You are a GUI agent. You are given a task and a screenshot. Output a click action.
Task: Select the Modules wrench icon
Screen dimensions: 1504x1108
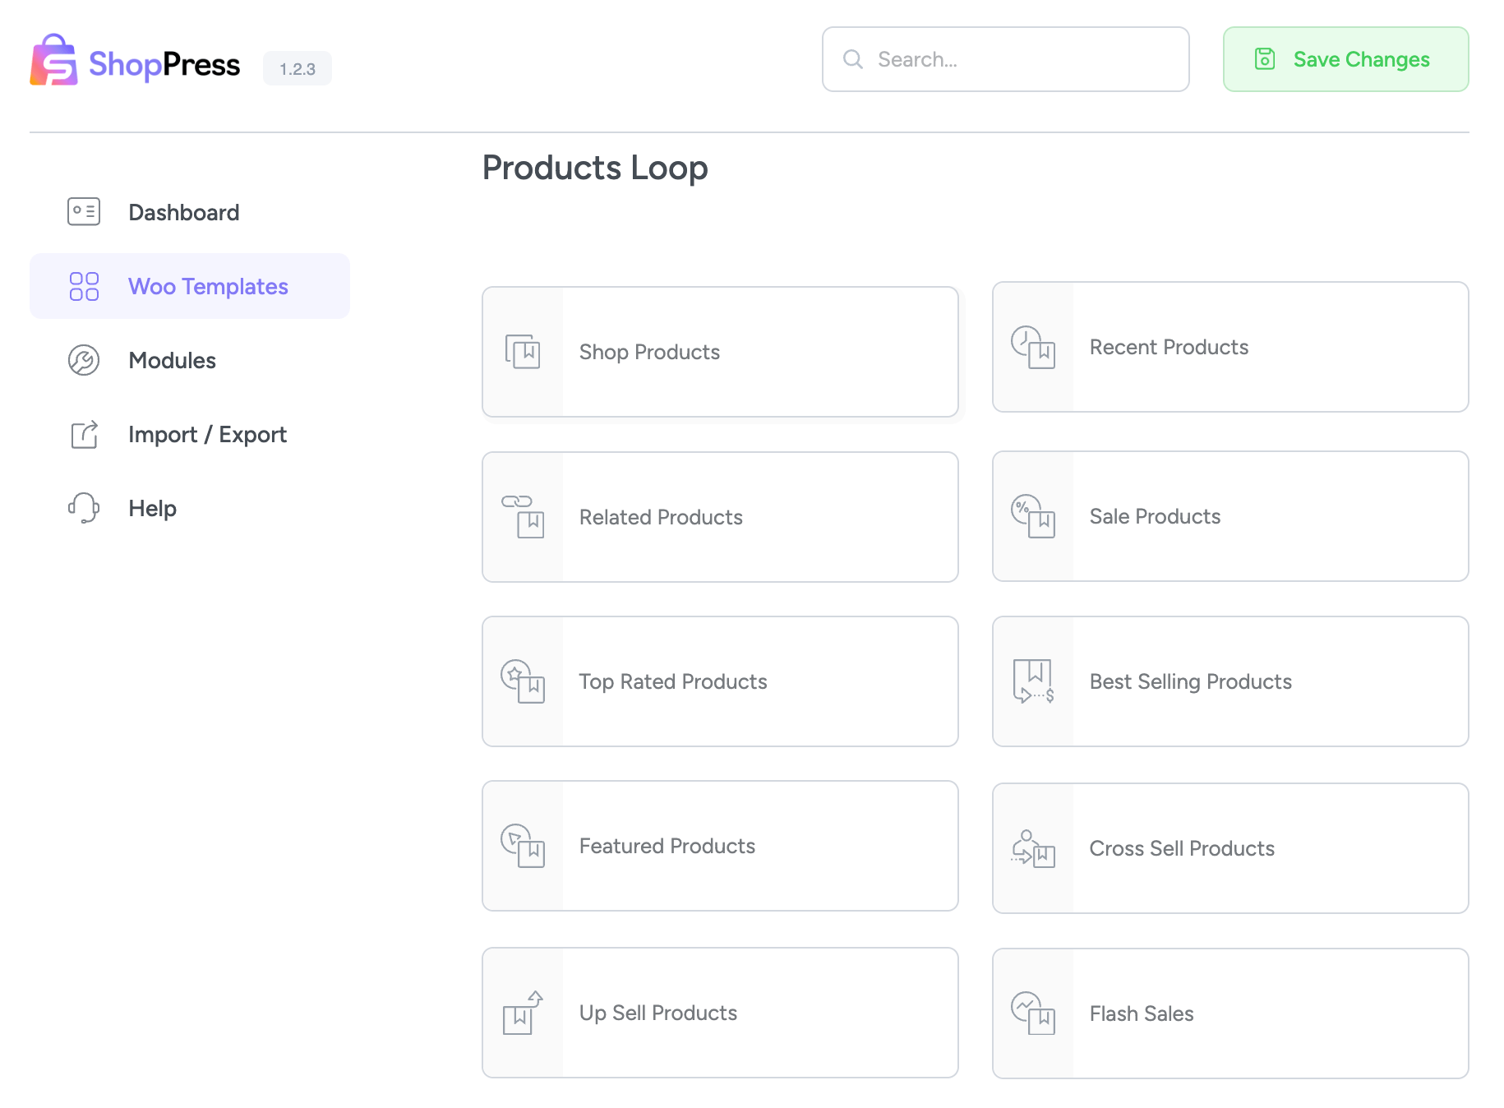[x=82, y=360]
